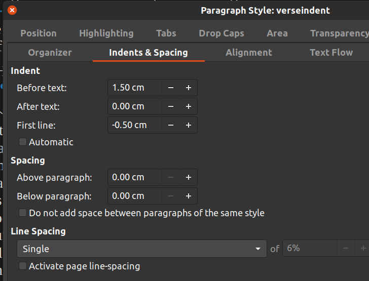Activate page line-spacing checkbox

coord(23,266)
